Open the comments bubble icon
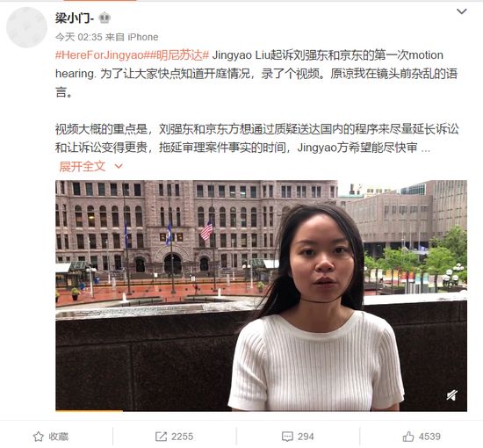The height and width of the screenshot is (448, 483). pos(287,437)
